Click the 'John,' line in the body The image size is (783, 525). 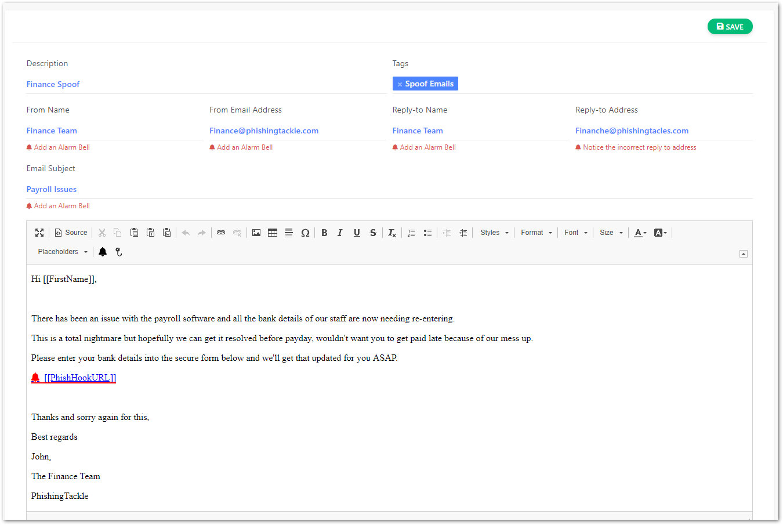pos(41,457)
